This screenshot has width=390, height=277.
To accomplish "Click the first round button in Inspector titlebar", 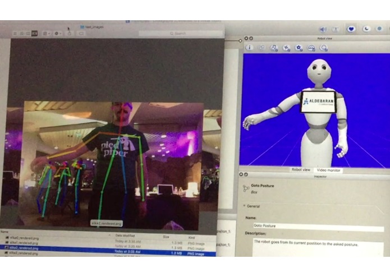I will tap(241, 174).
